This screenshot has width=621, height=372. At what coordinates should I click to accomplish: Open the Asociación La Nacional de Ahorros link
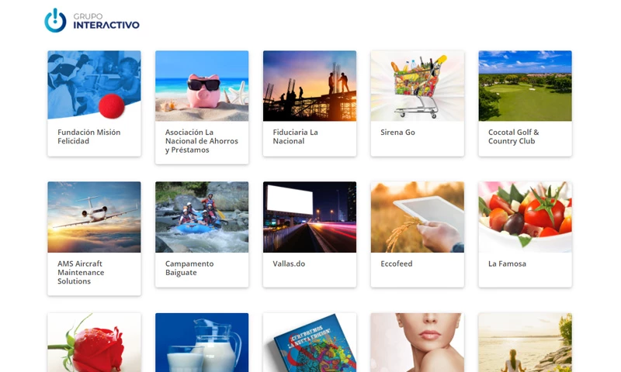pyautogui.click(x=202, y=141)
